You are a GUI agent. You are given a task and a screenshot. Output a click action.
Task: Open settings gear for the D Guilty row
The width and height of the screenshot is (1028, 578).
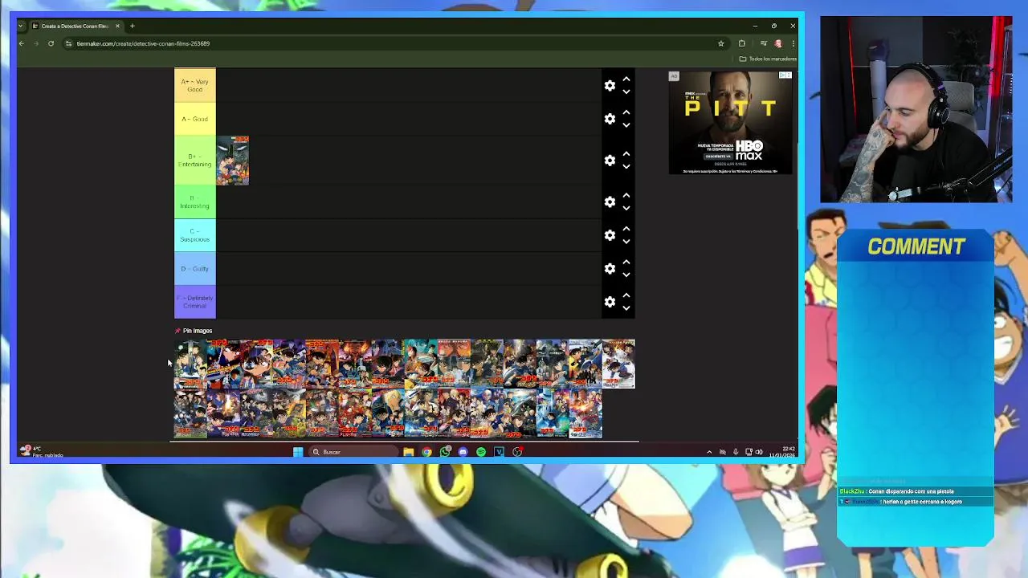coord(610,268)
